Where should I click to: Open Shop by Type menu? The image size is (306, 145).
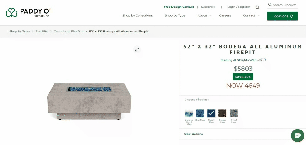[x=175, y=15]
